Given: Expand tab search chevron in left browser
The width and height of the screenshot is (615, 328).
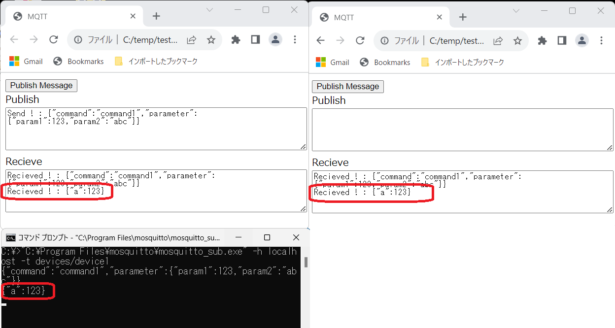Looking at the screenshot, I should pyautogui.click(x=209, y=10).
